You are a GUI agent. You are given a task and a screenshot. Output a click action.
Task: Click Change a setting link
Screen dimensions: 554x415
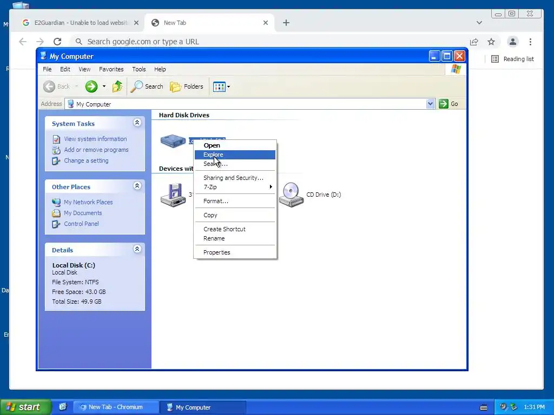pyautogui.click(x=86, y=160)
